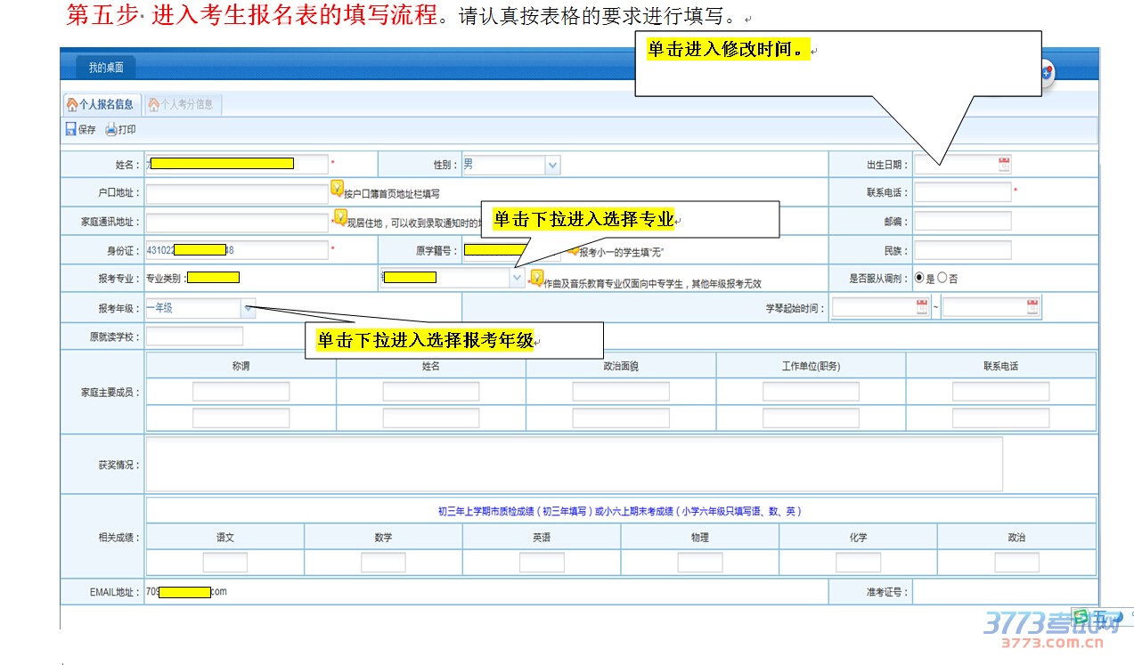The height and width of the screenshot is (665, 1134).
Task: Click the 打印 printer icon
Action: (x=111, y=130)
